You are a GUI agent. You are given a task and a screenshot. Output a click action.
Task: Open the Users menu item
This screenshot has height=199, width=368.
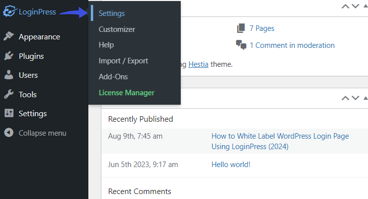28,75
